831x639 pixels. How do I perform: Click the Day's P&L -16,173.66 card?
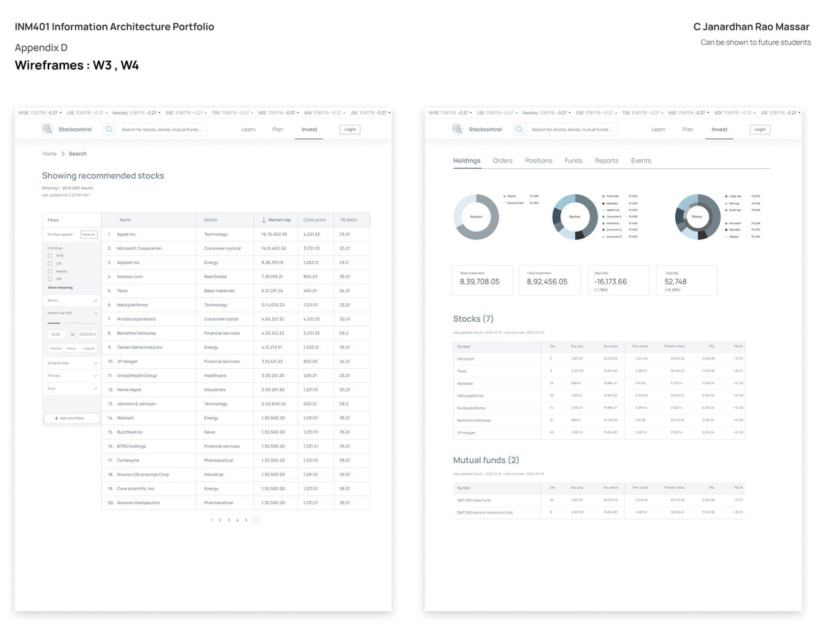618,280
